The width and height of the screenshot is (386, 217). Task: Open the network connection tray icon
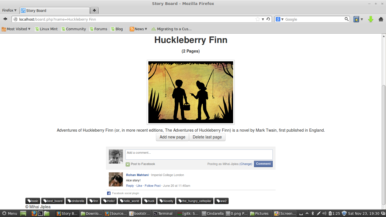[x=318, y=213]
